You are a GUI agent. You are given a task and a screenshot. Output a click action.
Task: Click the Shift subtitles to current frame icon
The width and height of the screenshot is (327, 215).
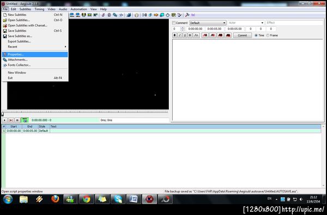(95, 15)
